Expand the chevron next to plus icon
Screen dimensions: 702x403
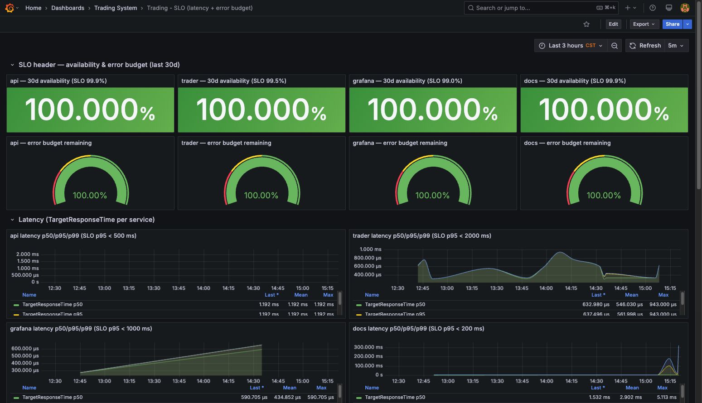point(634,8)
